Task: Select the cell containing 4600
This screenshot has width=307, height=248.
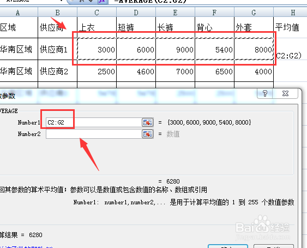Action: pyautogui.click(x=136, y=71)
